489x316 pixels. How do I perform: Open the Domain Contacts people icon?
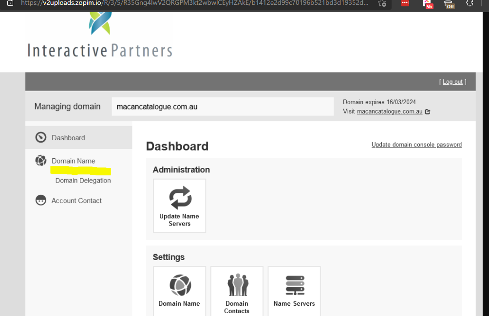(x=237, y=285)
